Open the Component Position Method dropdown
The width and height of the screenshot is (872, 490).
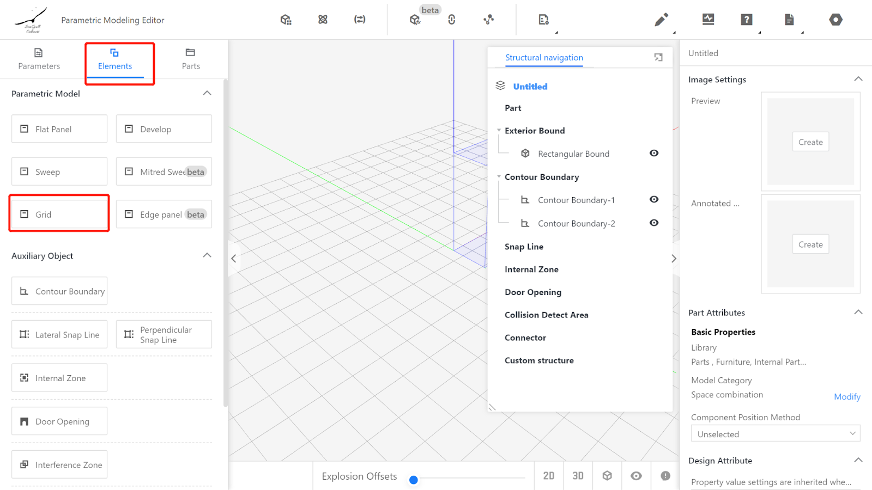click(x=775, y=434)
